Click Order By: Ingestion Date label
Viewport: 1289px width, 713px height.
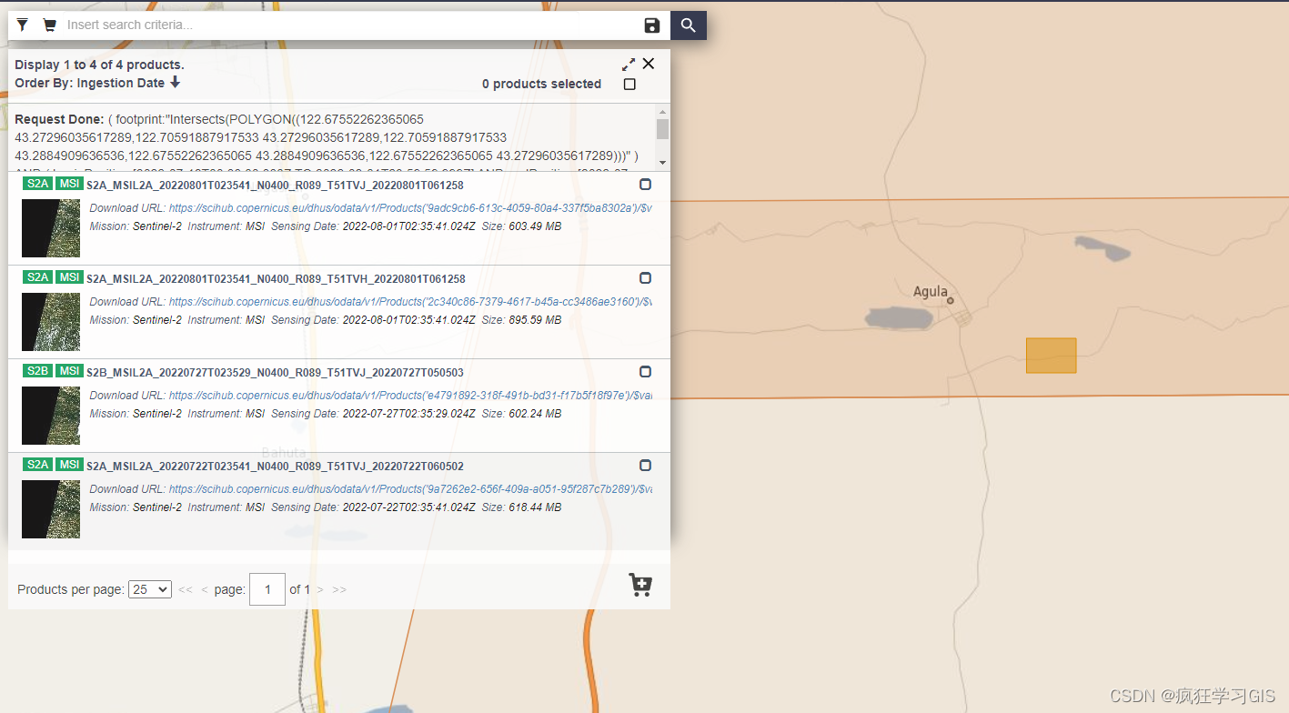[x=90, y=83]
